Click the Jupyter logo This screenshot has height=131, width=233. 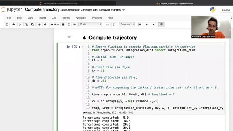click(11, 10)
